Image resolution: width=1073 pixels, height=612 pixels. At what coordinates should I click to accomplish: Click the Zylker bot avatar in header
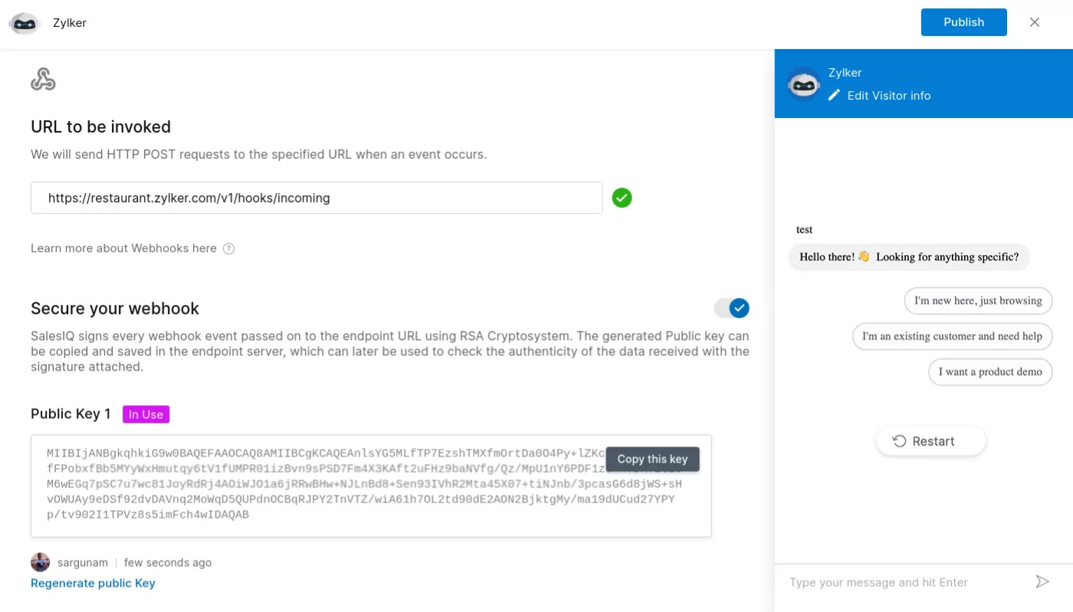point(24,23)
